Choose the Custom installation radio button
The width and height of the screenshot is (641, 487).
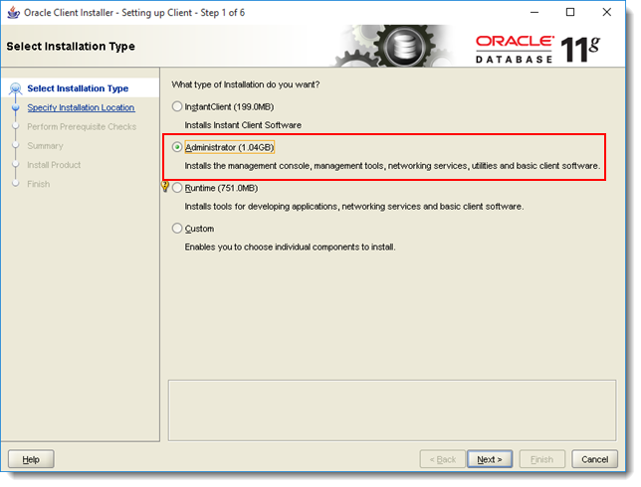tap(177, 229)
